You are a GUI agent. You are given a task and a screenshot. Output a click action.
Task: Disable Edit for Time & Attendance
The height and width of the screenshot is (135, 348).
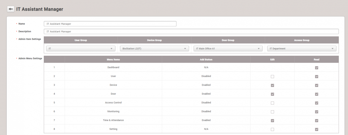[272, 120]
